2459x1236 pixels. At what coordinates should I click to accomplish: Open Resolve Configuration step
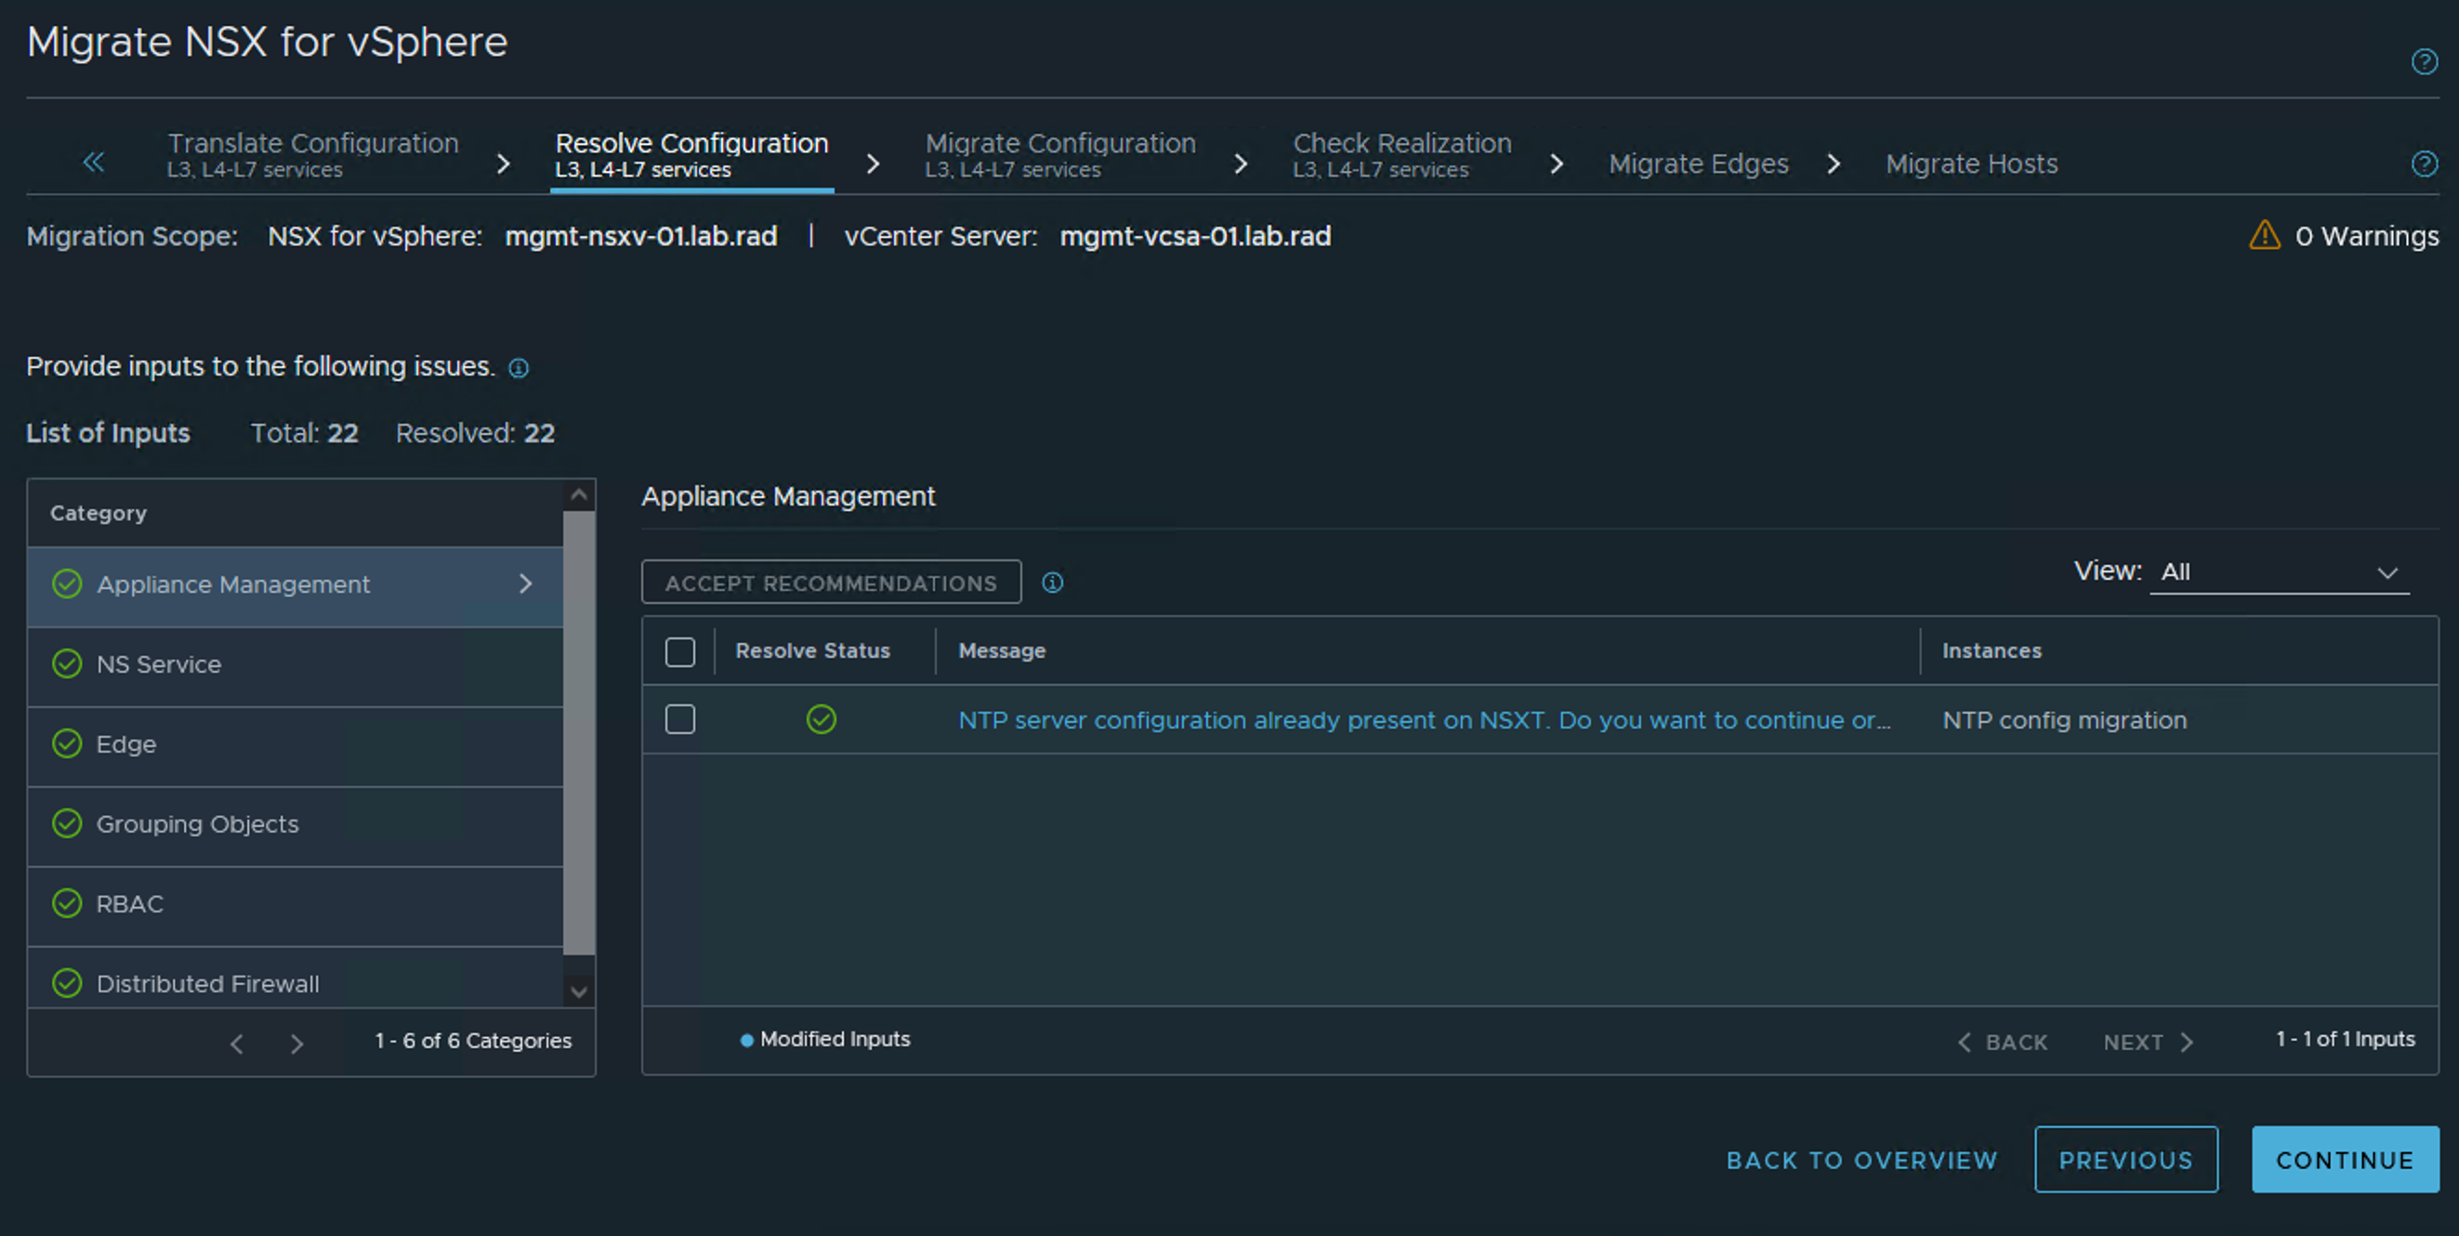click(692, 154)
